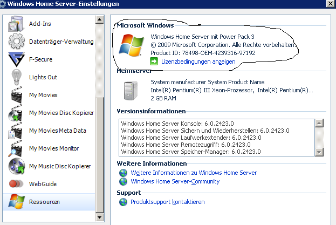Select the Konsole 6.0.2423.0 version line
This screenshot has width=336, height=225.
pos(177,124)
